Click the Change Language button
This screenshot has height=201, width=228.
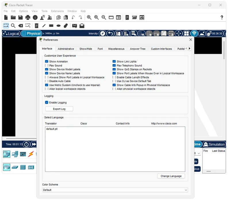pos(171,176)
